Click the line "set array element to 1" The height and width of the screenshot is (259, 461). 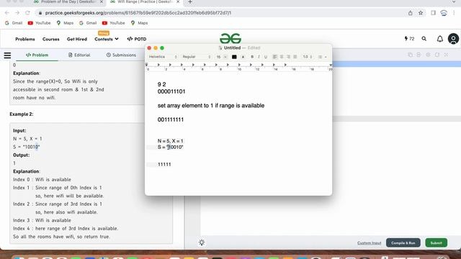tap(211, 106)
